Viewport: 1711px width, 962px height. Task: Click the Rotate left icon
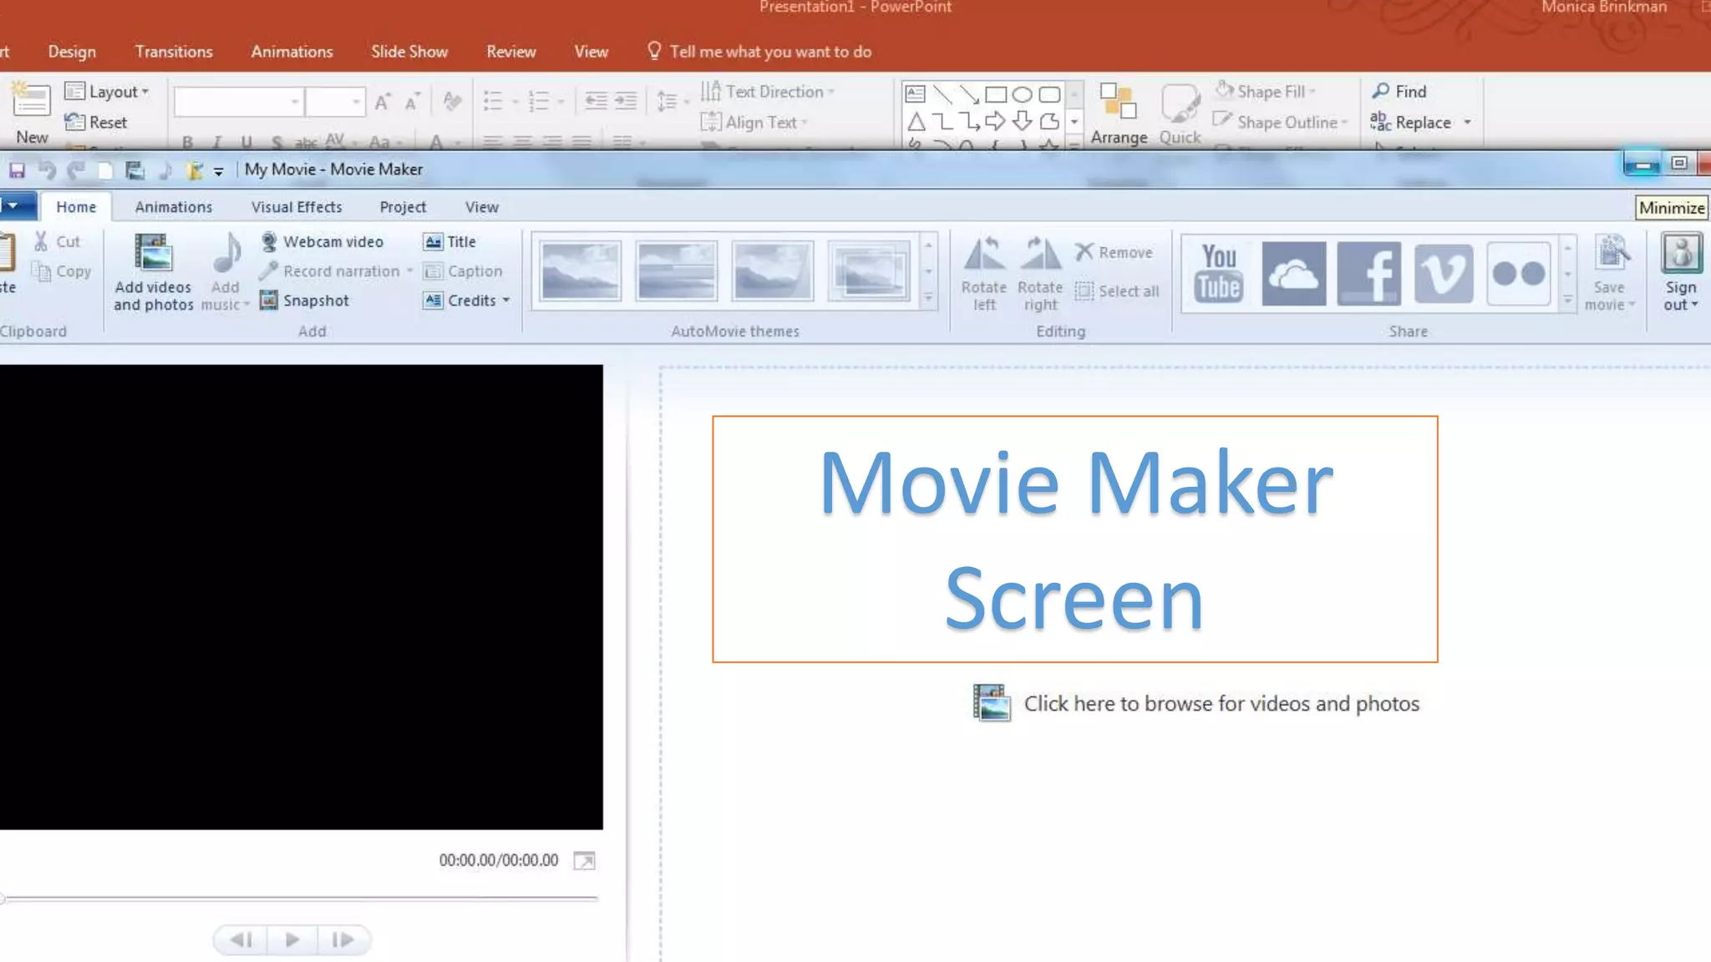983,255
